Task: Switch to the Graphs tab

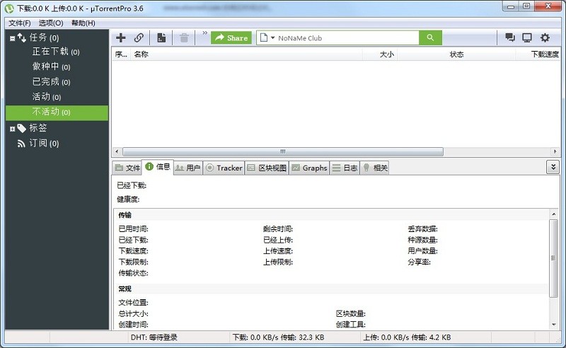Action: tap(309, 168)
